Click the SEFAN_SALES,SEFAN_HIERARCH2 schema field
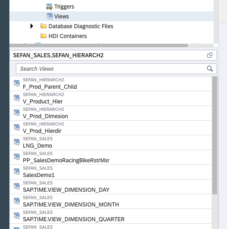 tap(113, 55)
